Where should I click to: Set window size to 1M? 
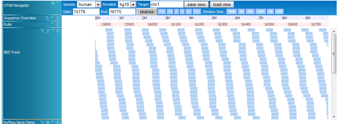click(270, 12)
